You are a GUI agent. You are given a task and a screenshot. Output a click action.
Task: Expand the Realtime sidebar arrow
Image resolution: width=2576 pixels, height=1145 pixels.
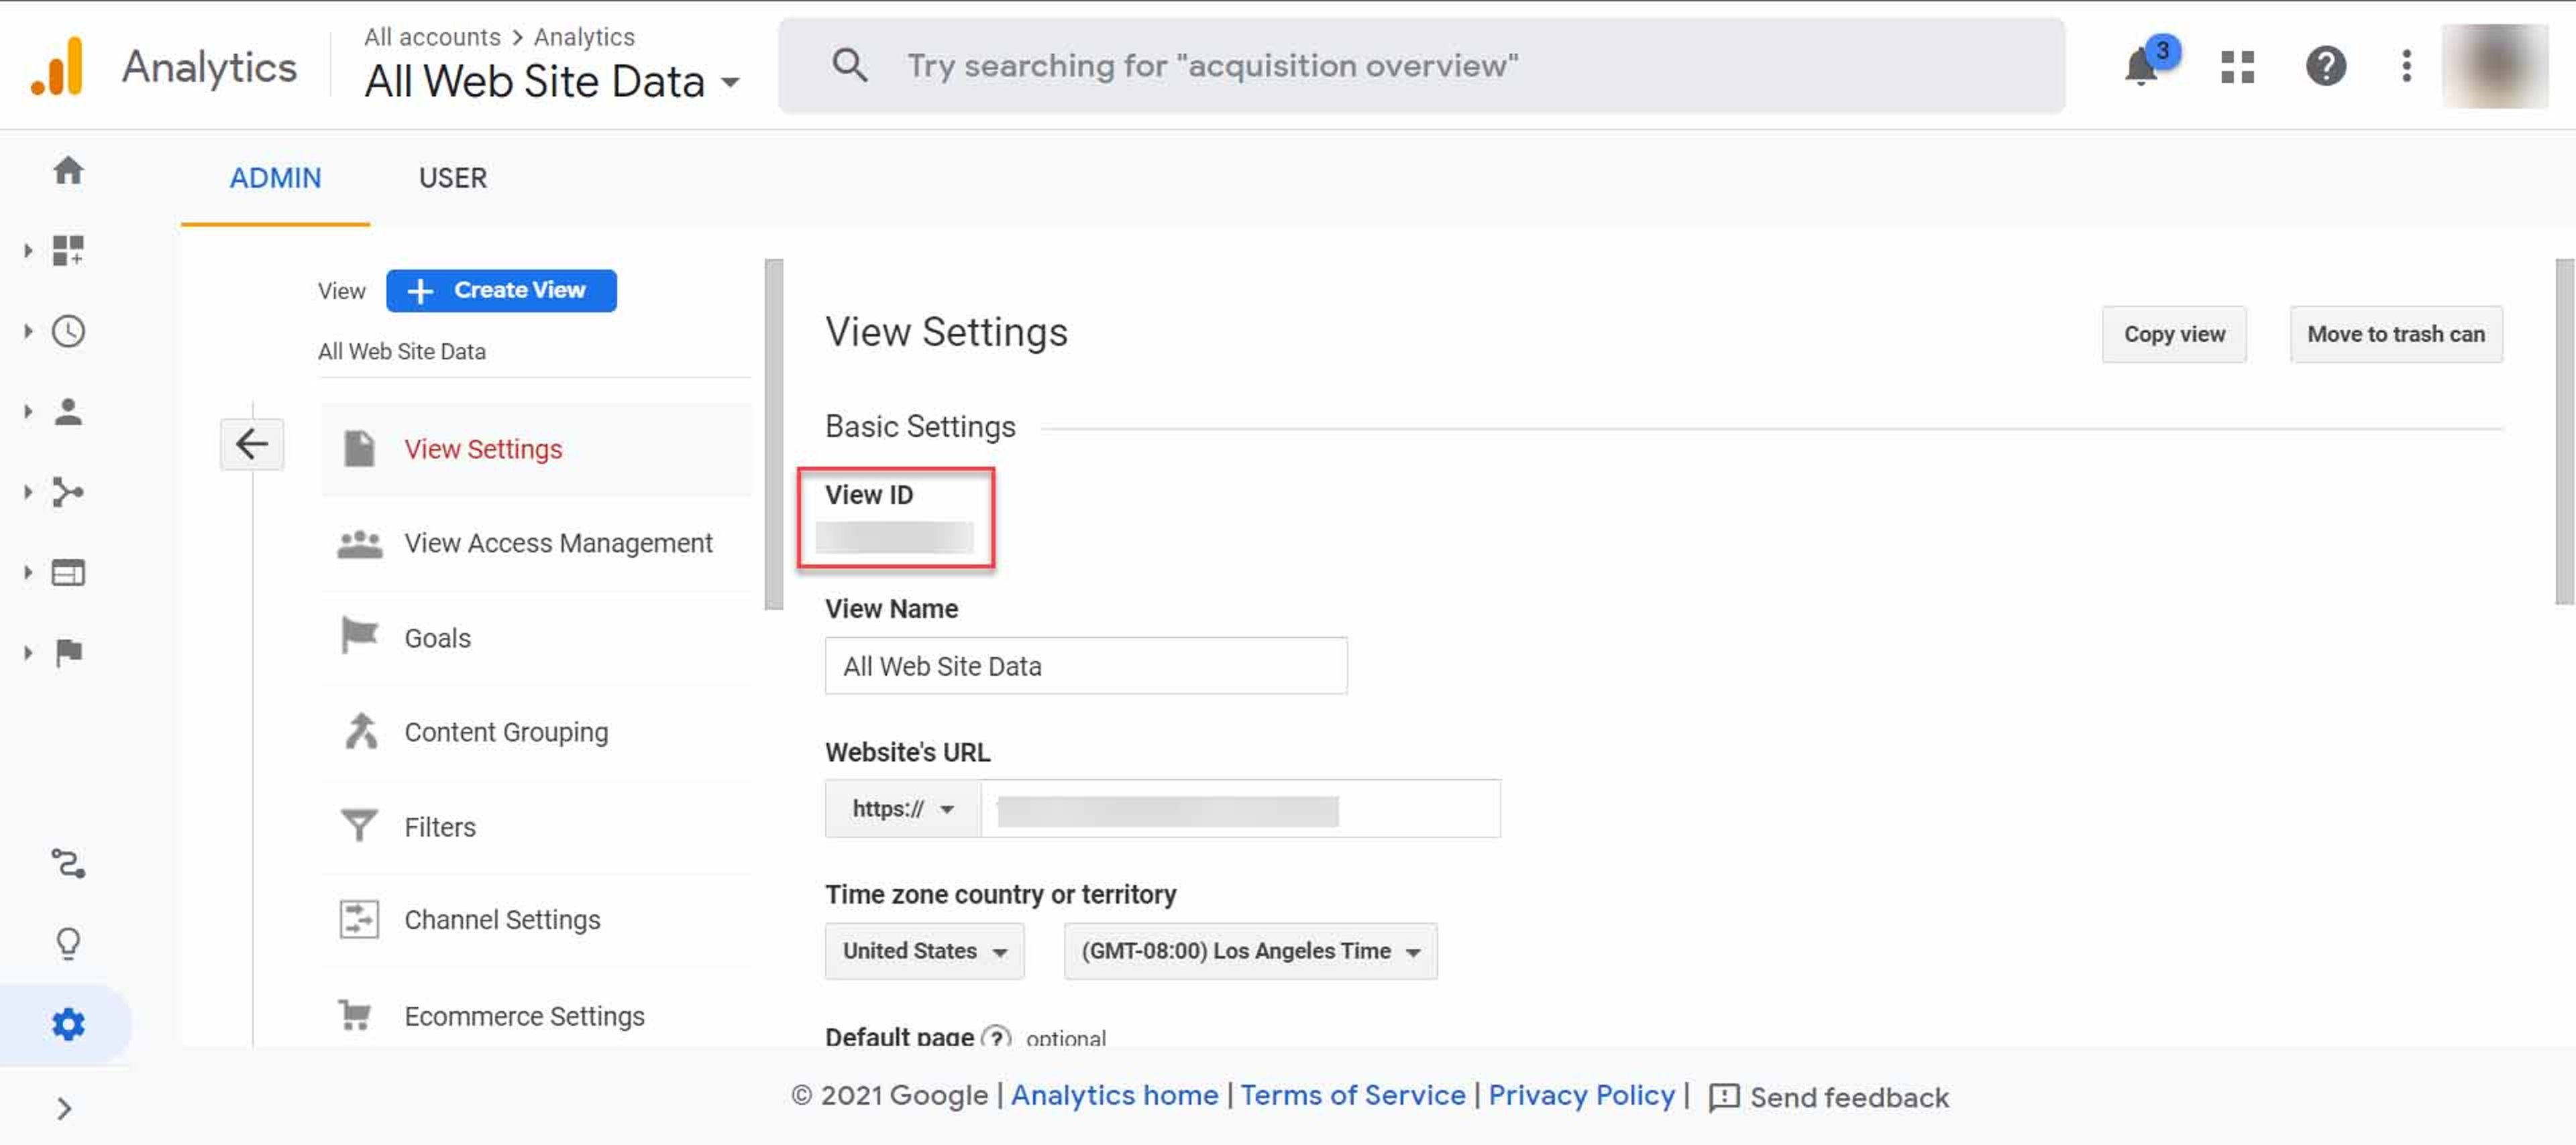28,332
